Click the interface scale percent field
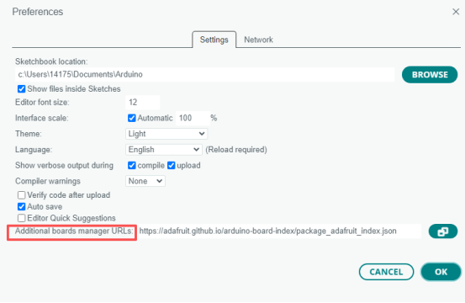The image size is (465, 303). [x=193, y=118]
